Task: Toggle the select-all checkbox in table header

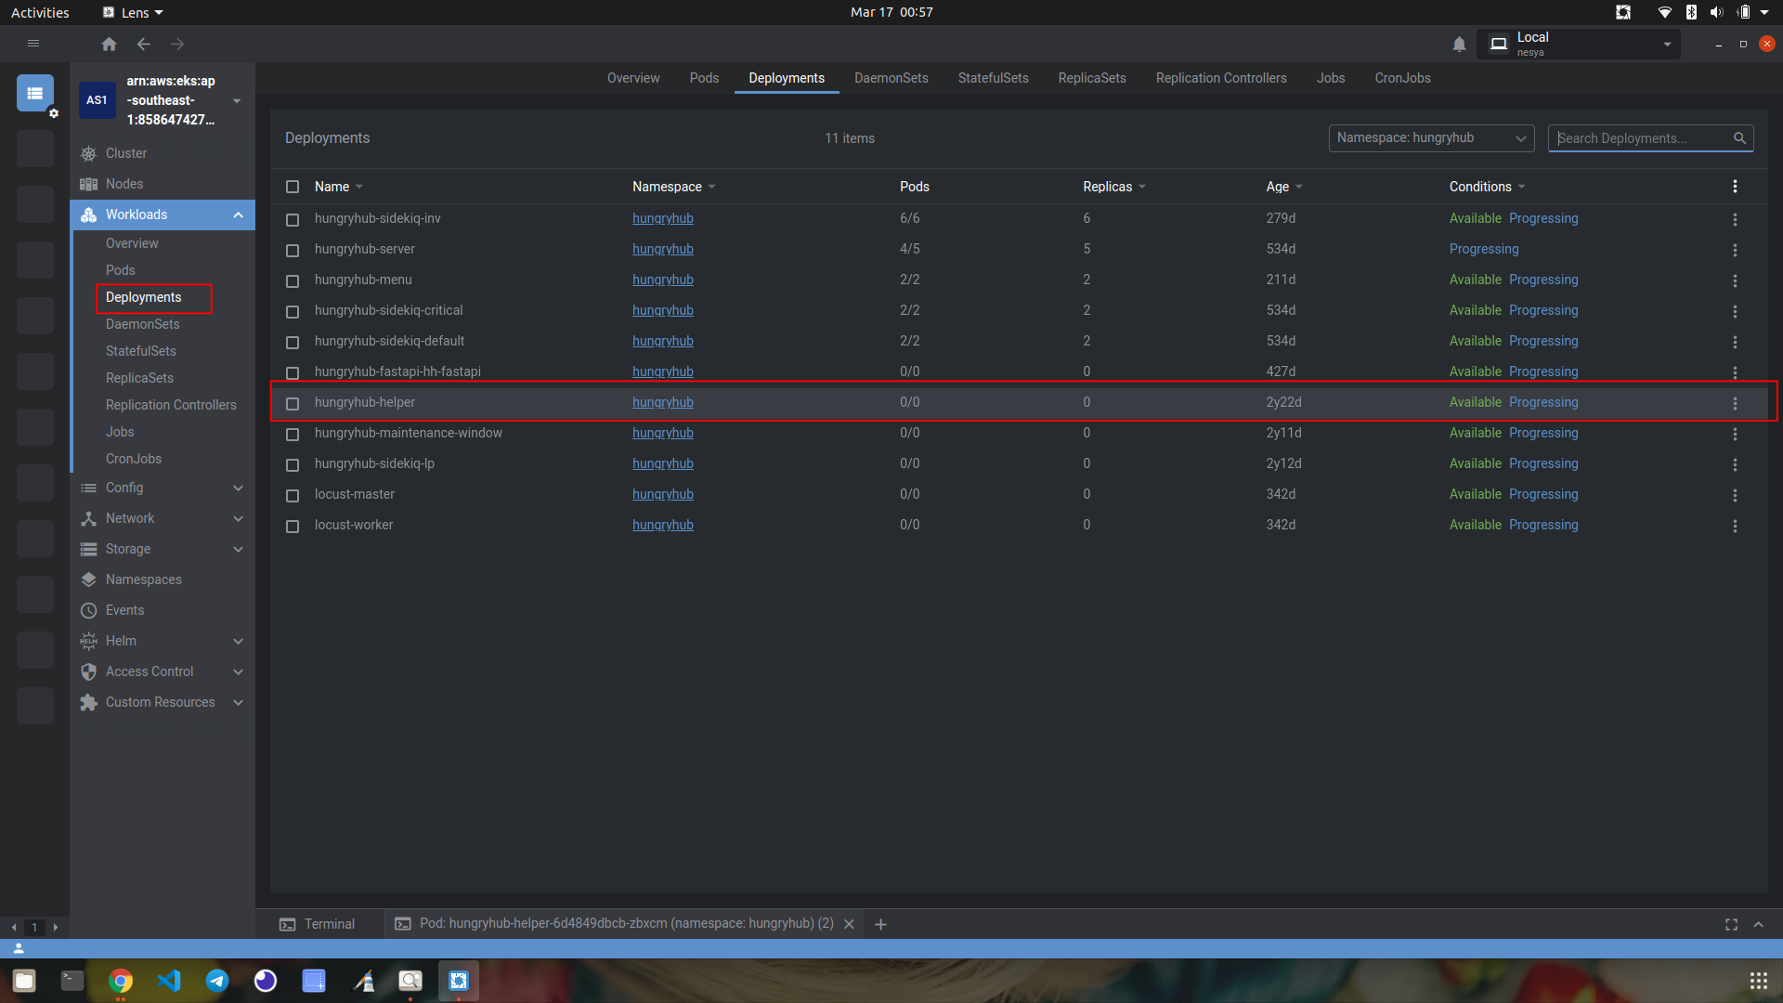Action: click(x=293, y=187)
